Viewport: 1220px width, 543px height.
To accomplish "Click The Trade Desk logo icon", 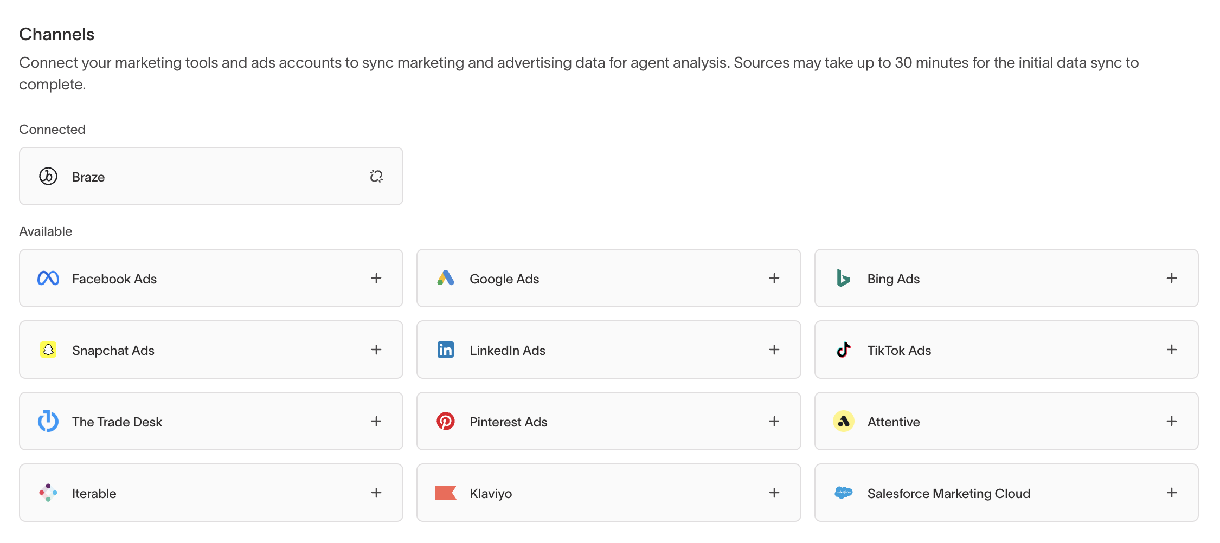I will point(48,421).
